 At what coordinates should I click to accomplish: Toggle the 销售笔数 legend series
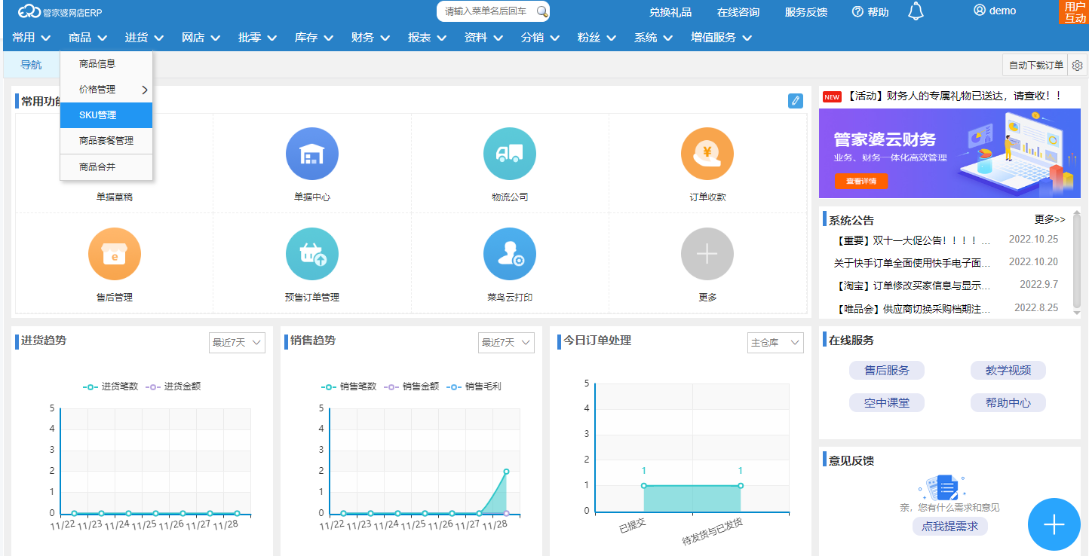tap(348, 386)
